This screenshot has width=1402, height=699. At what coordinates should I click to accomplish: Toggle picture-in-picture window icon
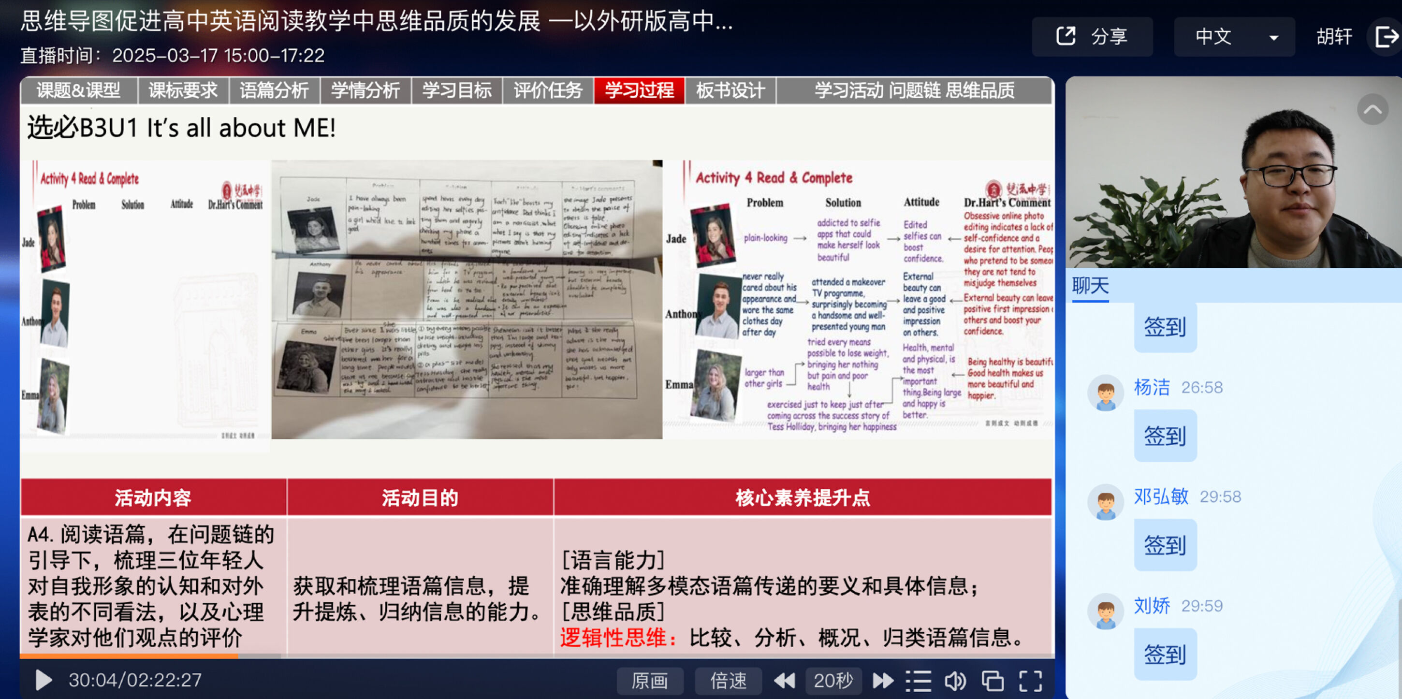(993, 681)
